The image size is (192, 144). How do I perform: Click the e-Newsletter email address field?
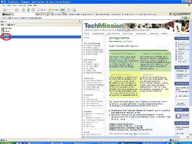tap(182, 98)
